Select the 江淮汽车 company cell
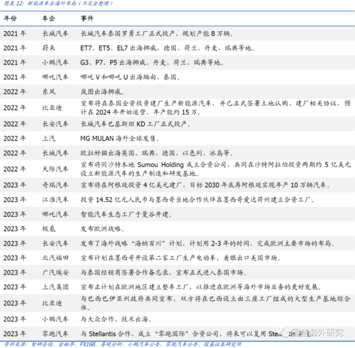The width and height of the screenshot is (355, 348). (55, 199)
